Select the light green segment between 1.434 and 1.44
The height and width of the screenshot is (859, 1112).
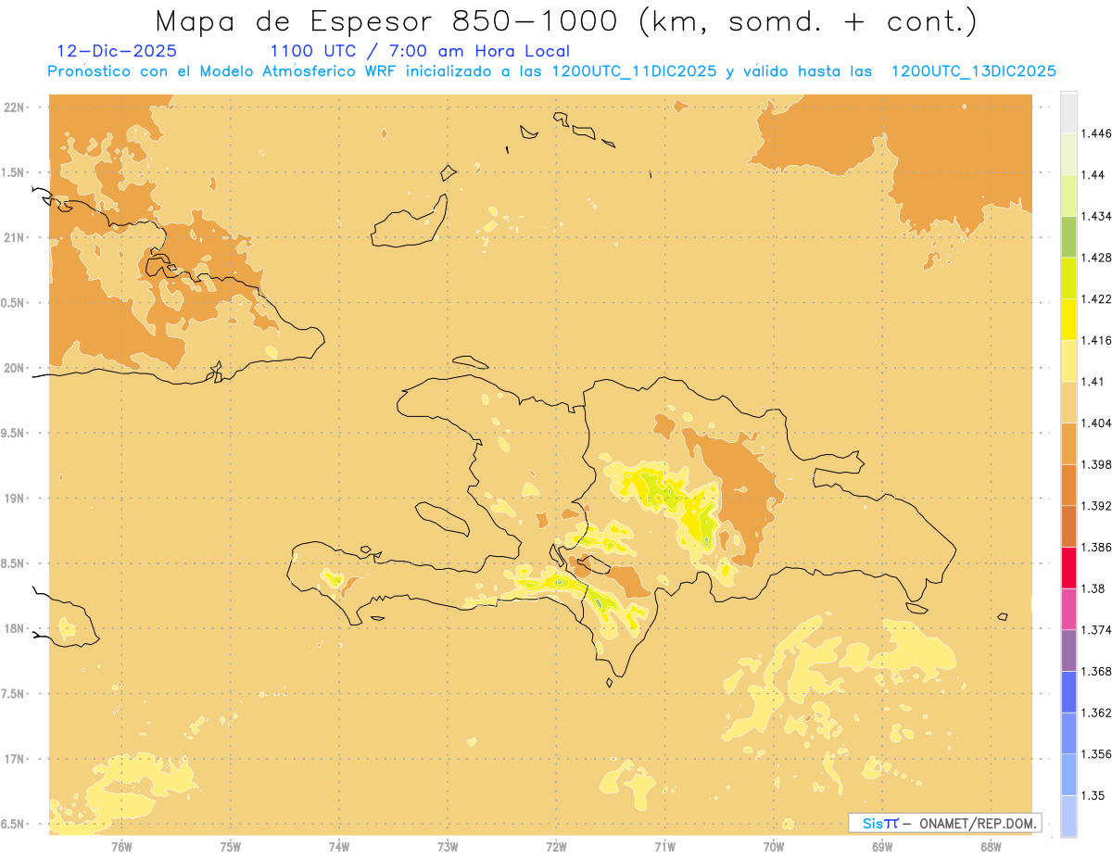point(1068,196)
